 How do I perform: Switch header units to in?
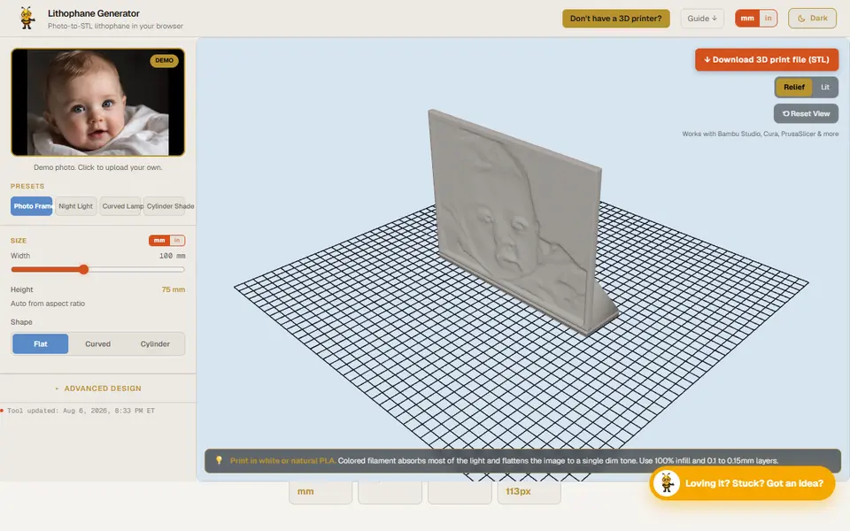point(769,19)
